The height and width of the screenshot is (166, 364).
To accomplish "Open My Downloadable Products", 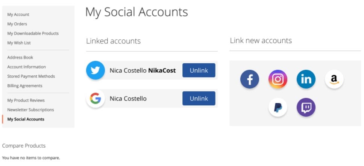I will pos(33,33).
